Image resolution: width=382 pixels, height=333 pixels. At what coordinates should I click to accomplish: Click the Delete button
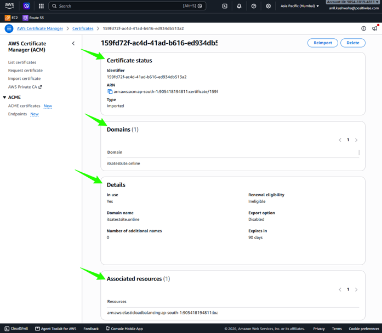pos(353,43)
